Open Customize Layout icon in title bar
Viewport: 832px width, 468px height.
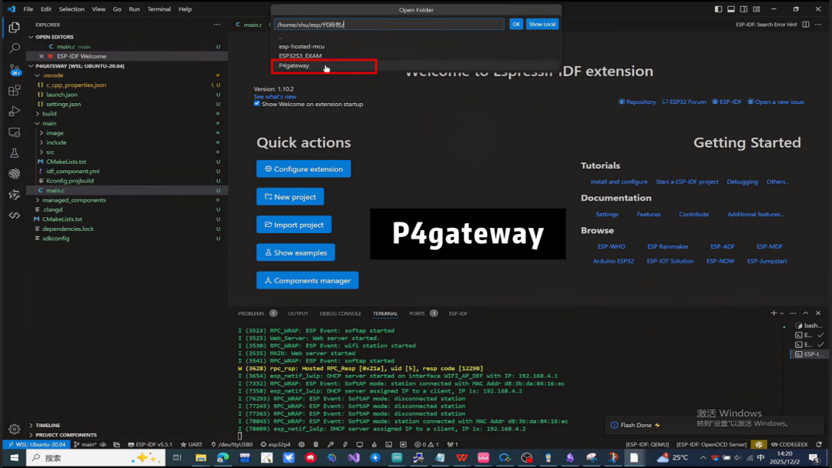tap(757, 9)
